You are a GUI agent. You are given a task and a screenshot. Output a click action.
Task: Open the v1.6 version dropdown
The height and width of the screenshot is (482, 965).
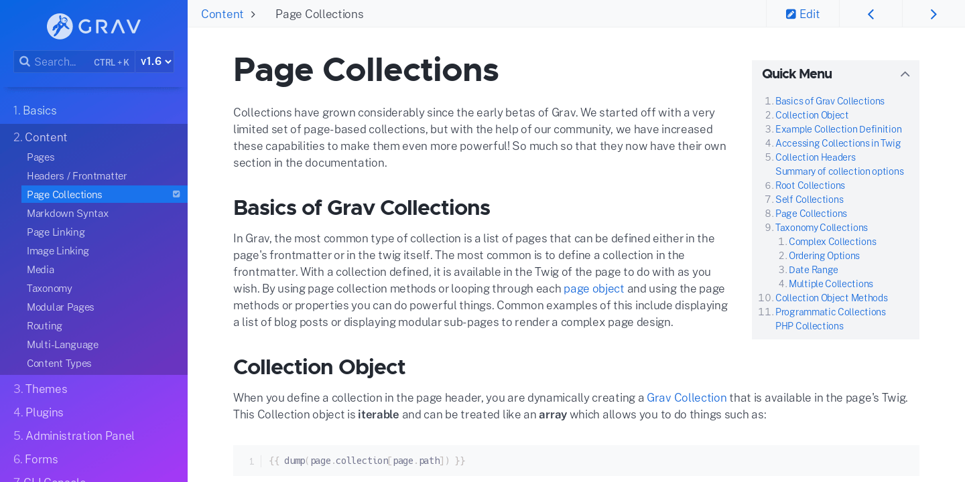(155, 62)
